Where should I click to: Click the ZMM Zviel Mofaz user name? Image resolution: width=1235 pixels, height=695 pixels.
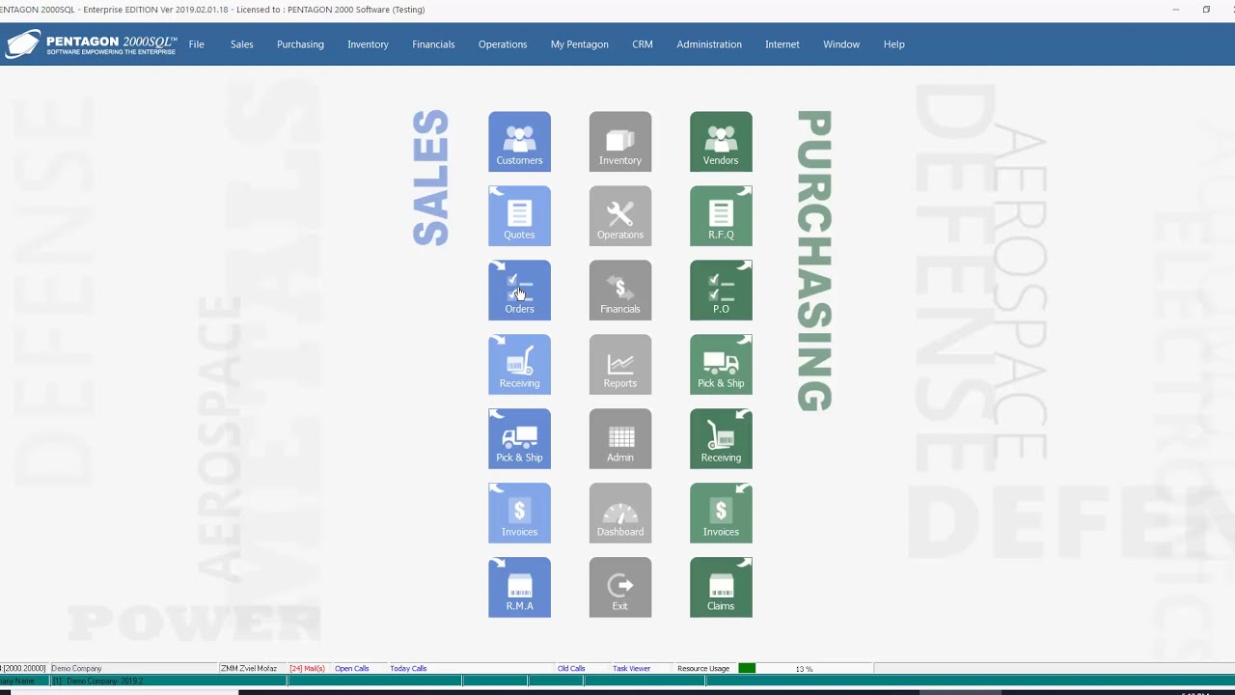pyautogui.click(x=249, y=668)
